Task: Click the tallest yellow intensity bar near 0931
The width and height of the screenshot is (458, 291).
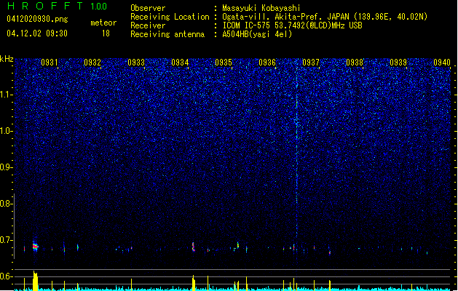Action: pos(36,281)
